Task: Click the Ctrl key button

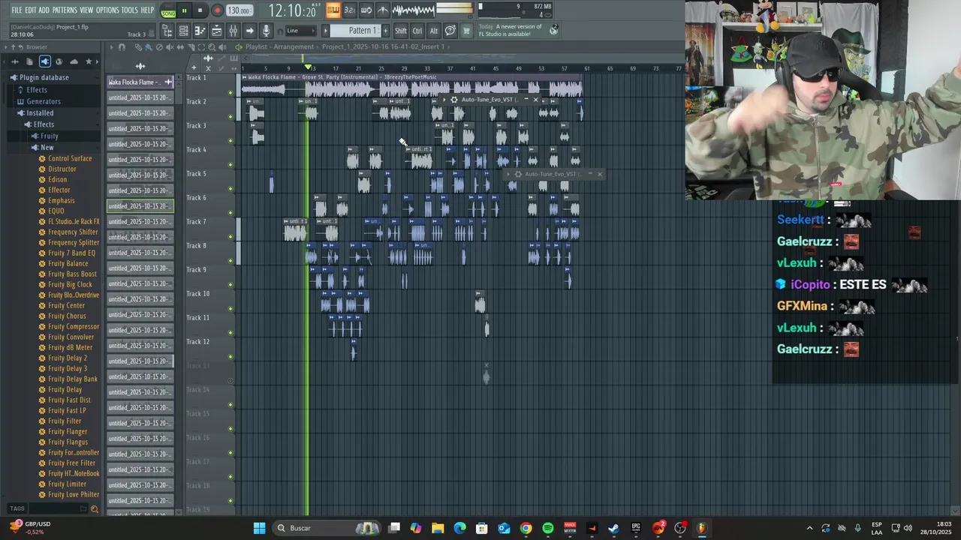Action: click(x=417, y=31)
